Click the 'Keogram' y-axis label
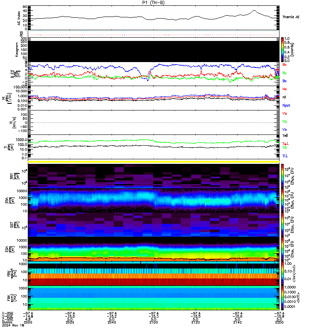 coord(17,49)
